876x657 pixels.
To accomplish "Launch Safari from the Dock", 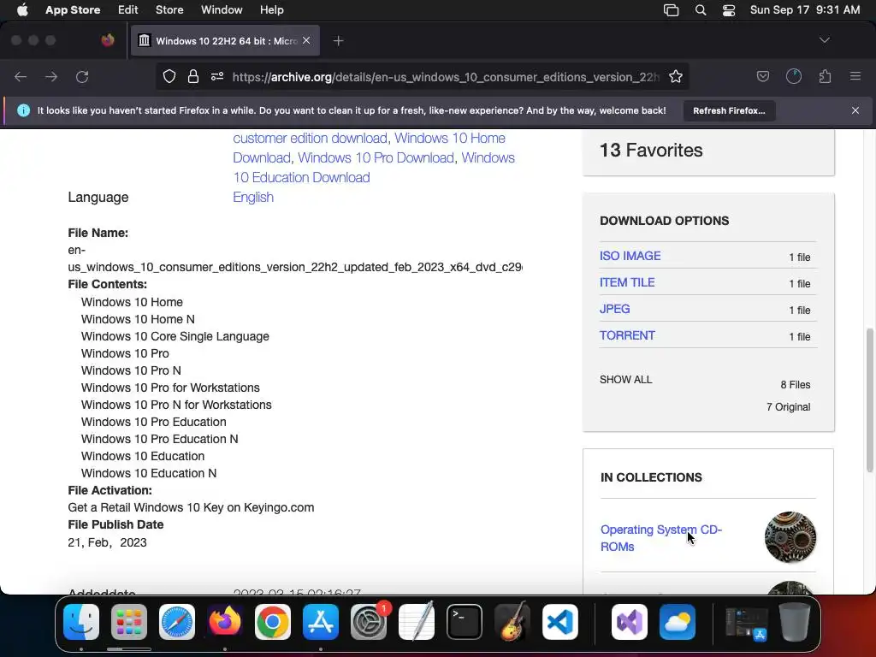I will click(177, 621).
